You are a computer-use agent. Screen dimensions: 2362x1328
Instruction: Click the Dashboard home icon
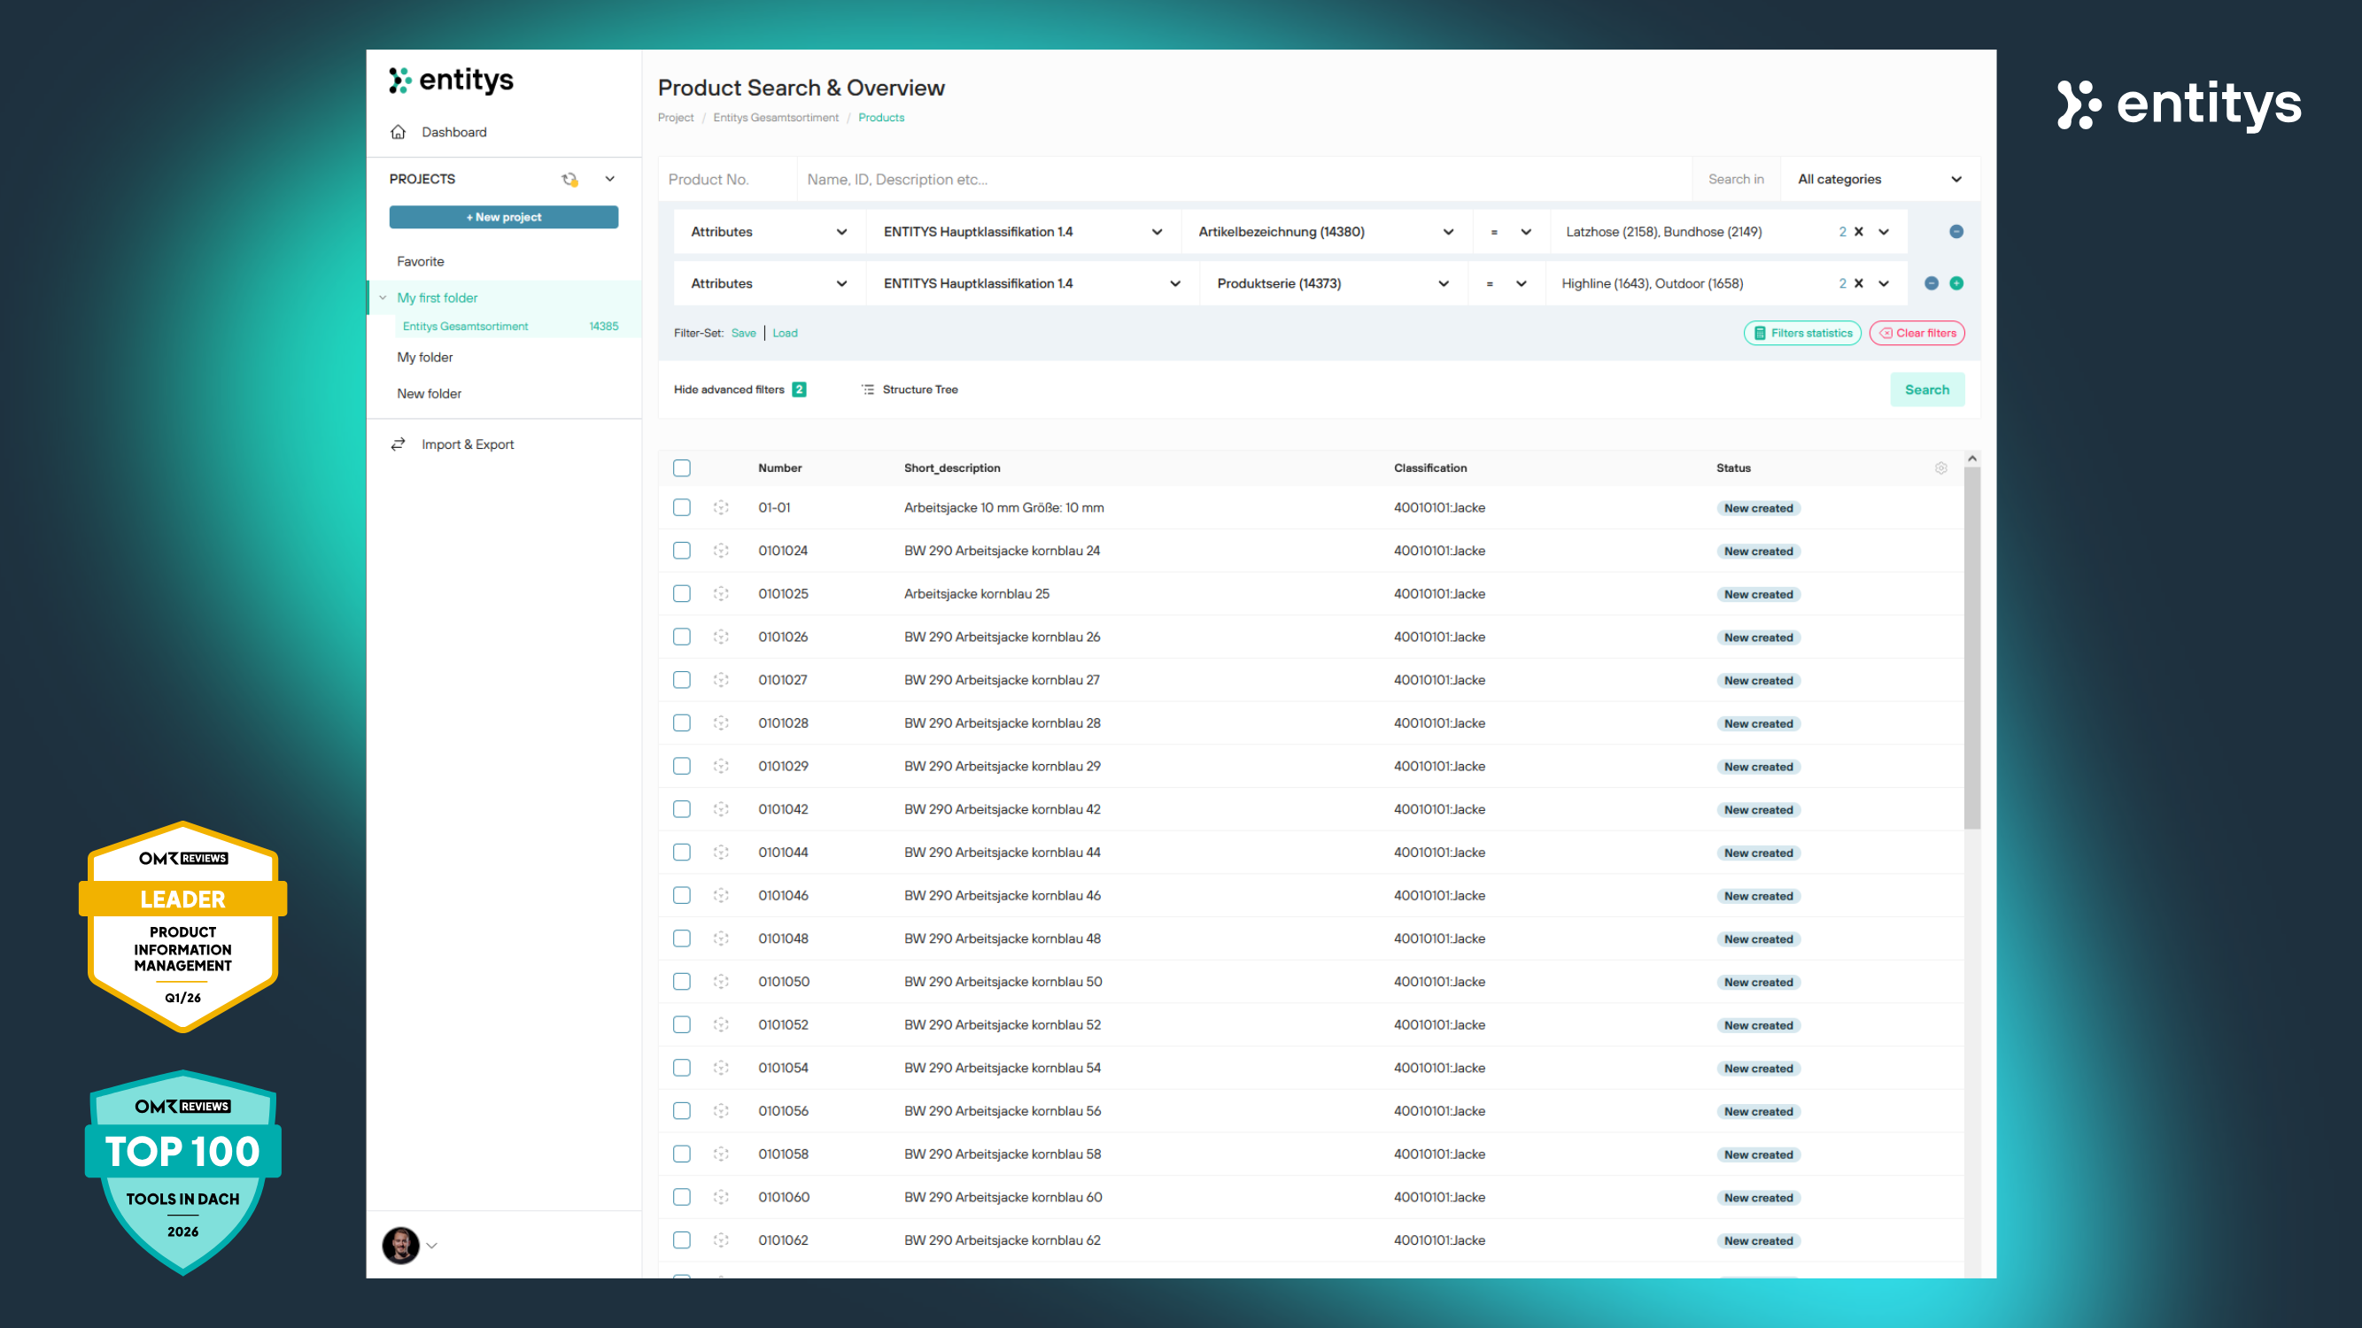click(x=398, y=132)
